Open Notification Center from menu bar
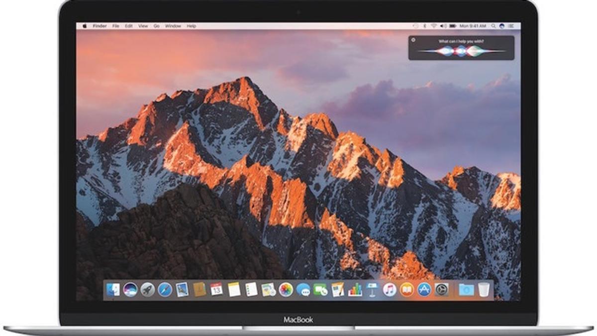 pyautogui.click(x=511, y=25)
